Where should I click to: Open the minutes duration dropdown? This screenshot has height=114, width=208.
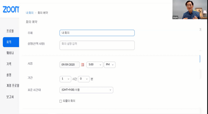point(84,79)
